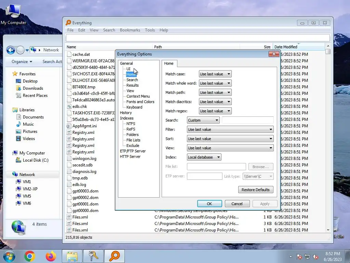Launch Chrome from the taskbar
This screenshot has width=350, height=263.
click(x=30, y=256)
